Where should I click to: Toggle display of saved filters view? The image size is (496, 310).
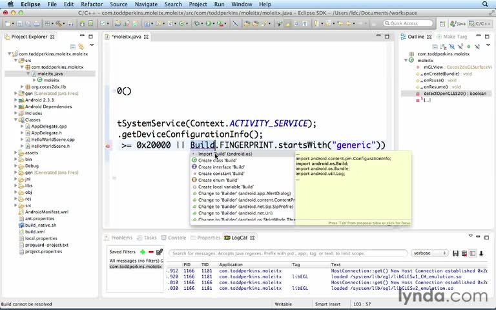(473, 253)
